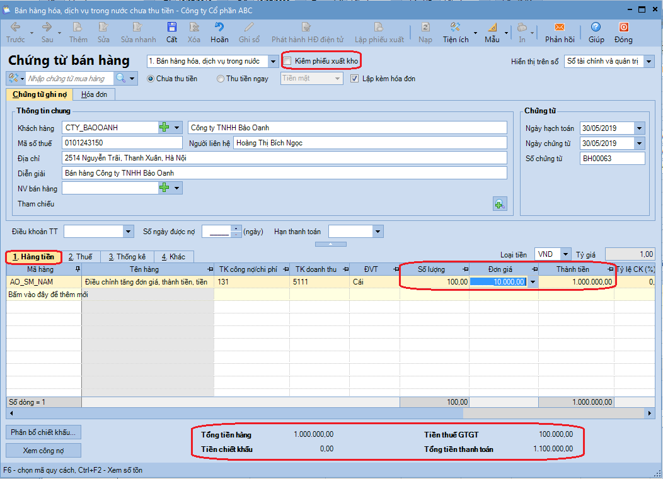This screenshot has width=663, height=479.
Task: Open the 3. Thống kê tab
Action: [x=127, y=257]
